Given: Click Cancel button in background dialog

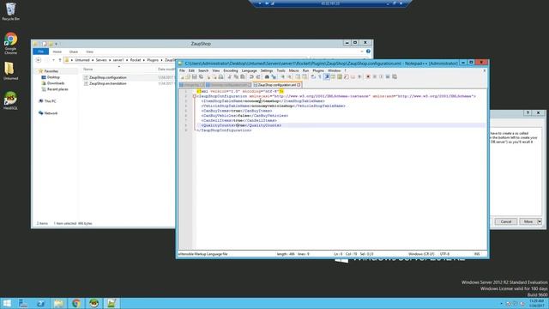Looking at the screenshot, I should coord(505,221).
